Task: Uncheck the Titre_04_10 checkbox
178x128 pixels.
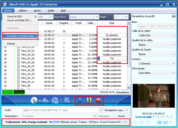Action: [x=5, y=78]
